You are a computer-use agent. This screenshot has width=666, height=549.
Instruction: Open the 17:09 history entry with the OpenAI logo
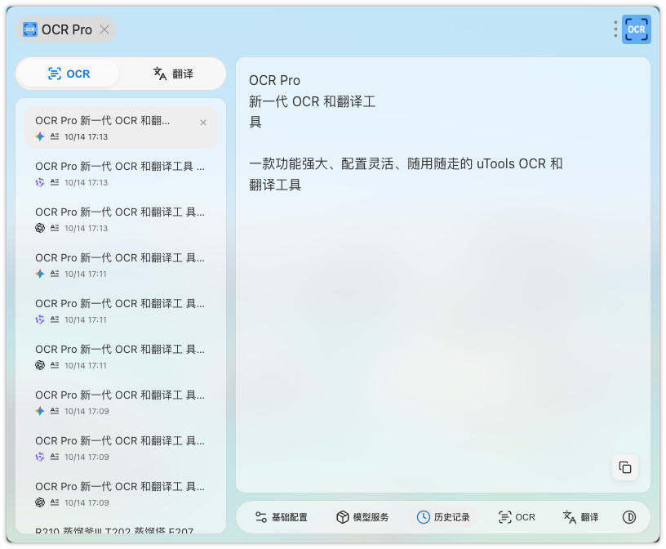121,493
